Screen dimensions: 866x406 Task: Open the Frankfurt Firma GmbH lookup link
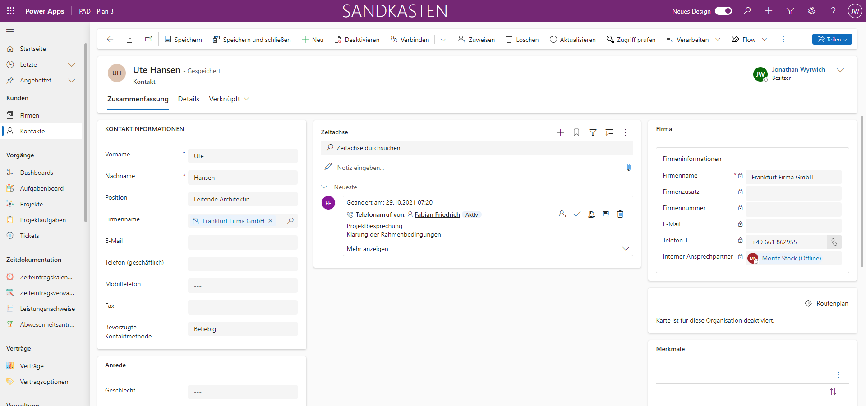click(233, 221)
